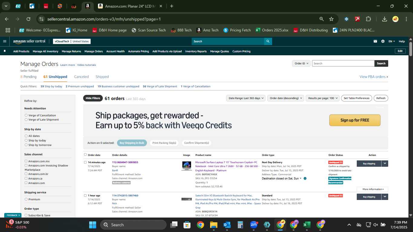413x232 pixels.
Task: Apply the 59 Ship by today quick filter
Action: point(51,86)
